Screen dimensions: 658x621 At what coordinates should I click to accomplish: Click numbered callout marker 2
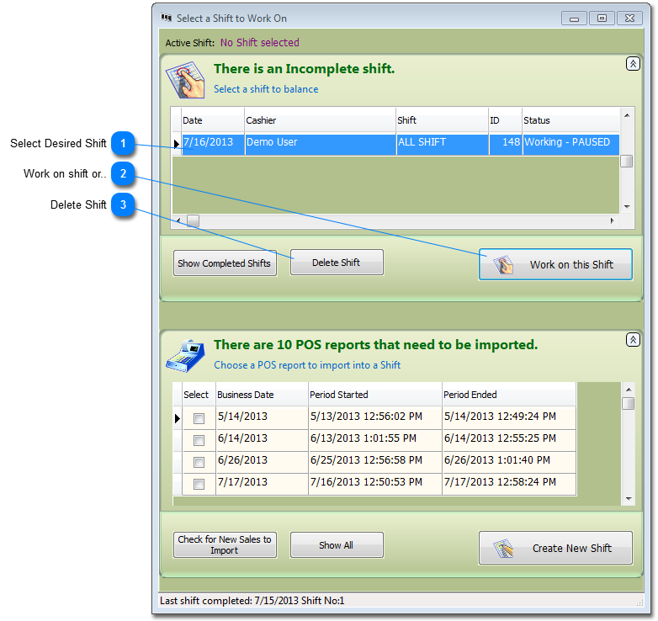tap(124, 174)
